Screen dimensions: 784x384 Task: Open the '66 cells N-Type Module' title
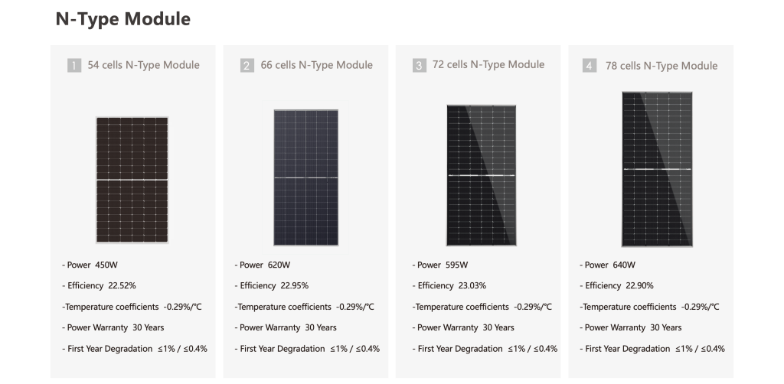pos(316,65)
